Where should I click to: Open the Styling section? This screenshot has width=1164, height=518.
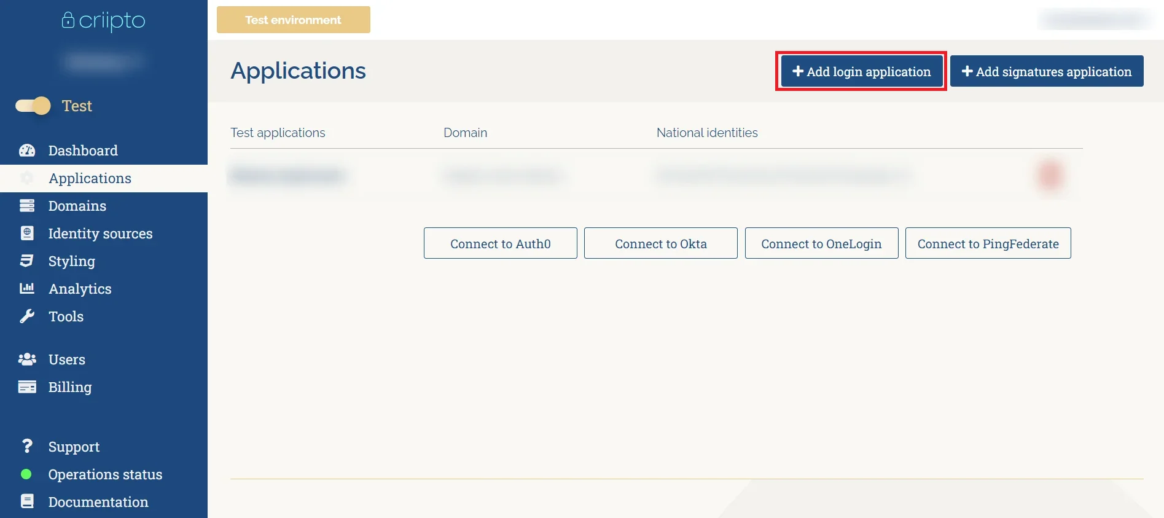[72, 261]
